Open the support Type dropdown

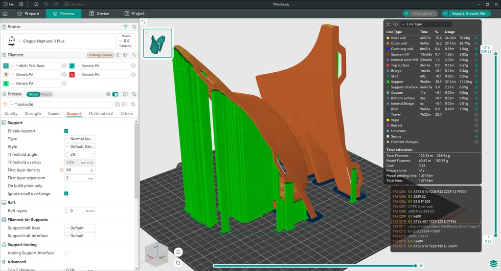point(80,139)
